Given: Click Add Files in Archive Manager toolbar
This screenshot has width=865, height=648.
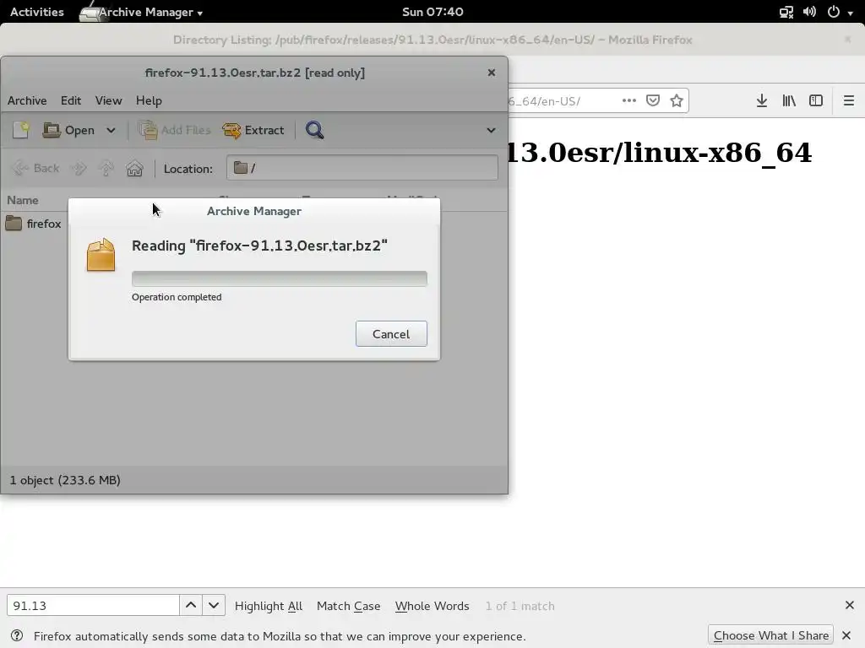Looking at the screenshot, I should [x=174, y=130].
